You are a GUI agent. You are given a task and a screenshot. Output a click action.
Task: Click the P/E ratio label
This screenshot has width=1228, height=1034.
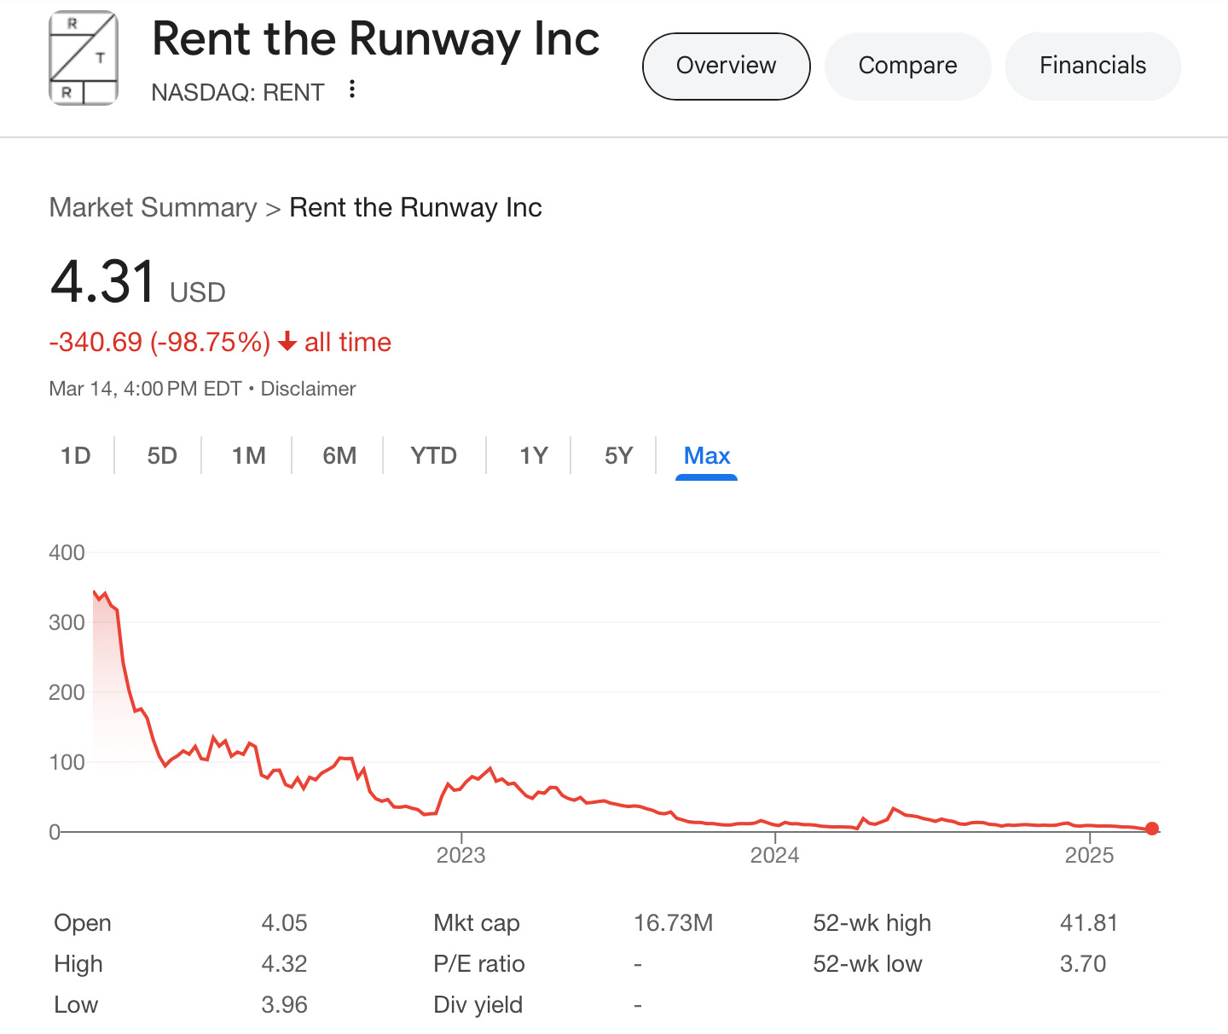coord(479,964)
